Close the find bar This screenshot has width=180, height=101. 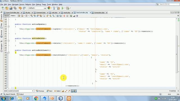(178, 91)
